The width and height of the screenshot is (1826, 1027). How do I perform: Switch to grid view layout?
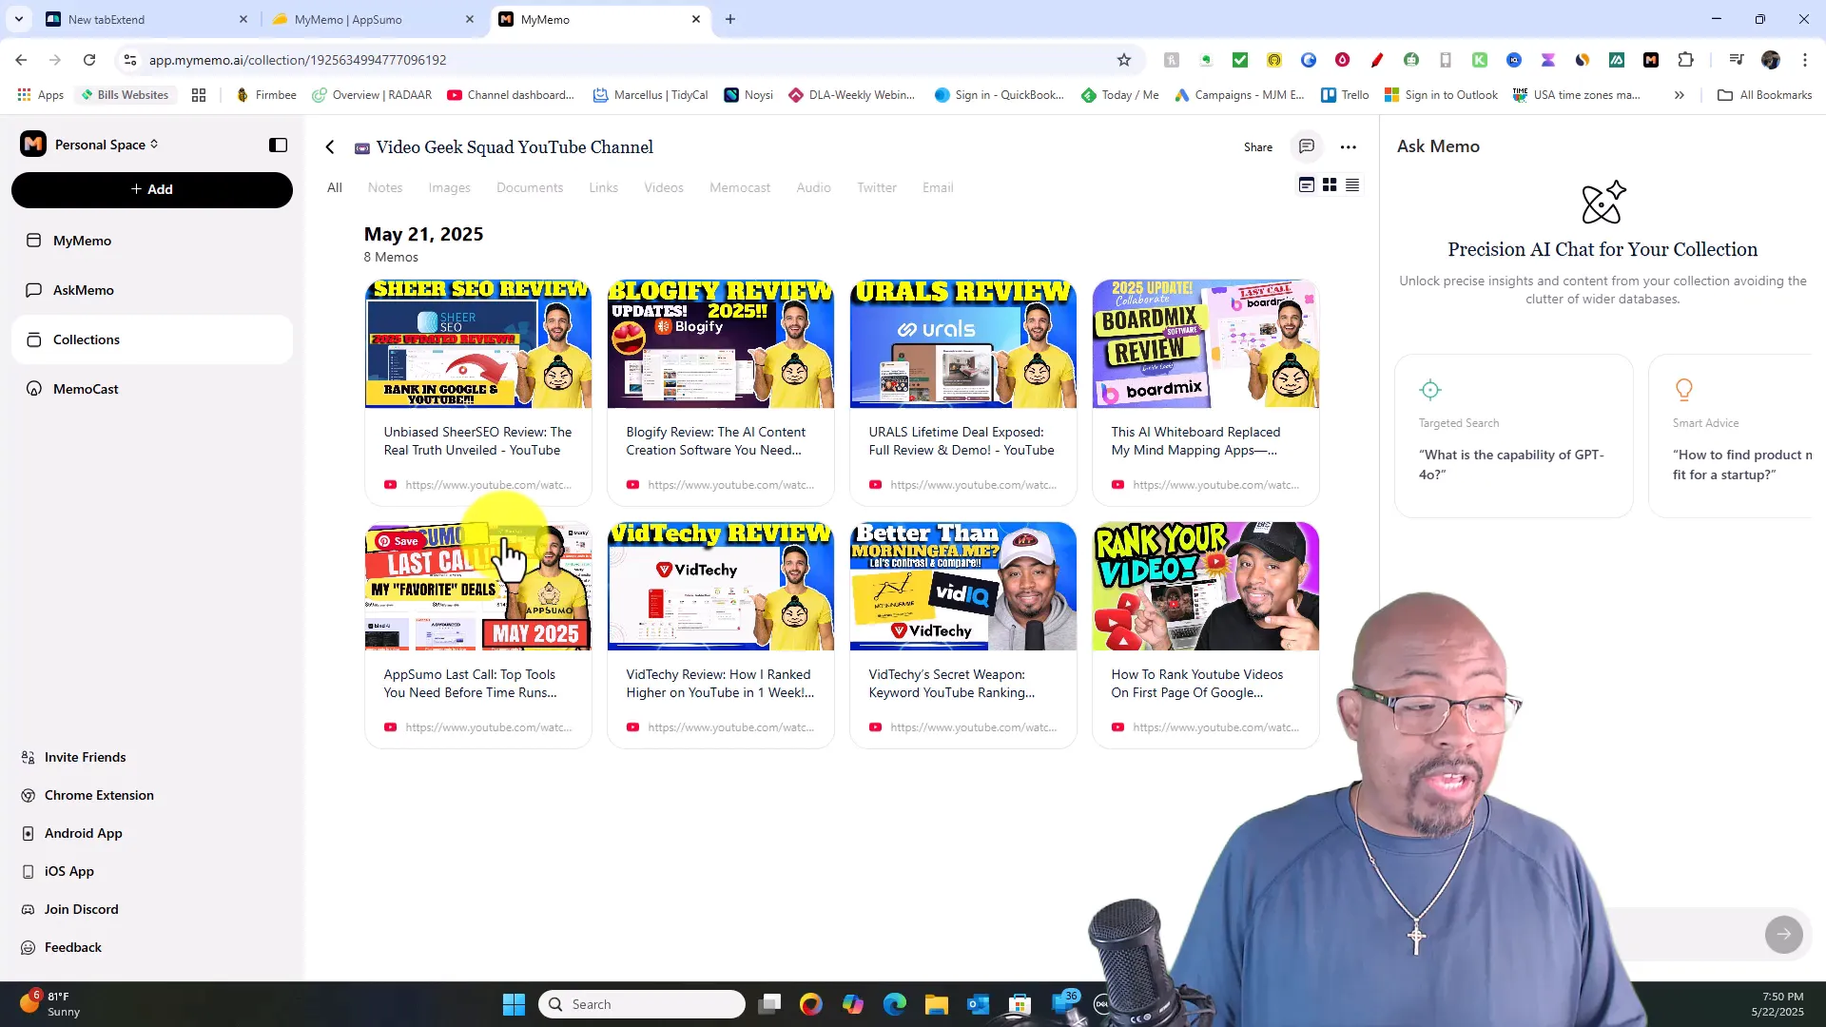(1330, 184)
